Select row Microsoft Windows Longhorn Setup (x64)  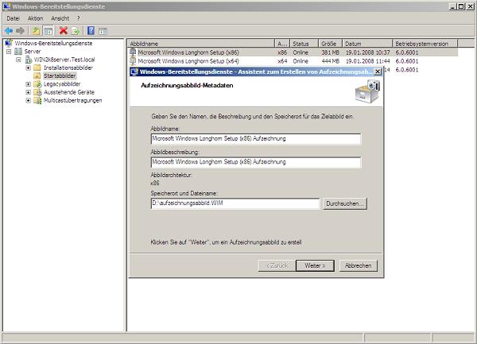293,61
